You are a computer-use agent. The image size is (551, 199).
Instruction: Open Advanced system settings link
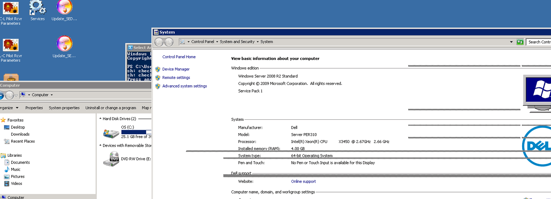(184, 86)
